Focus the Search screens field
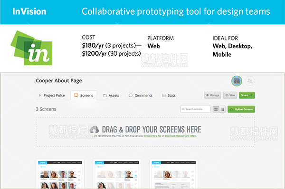285x189 pixels. tap(195, 109)
